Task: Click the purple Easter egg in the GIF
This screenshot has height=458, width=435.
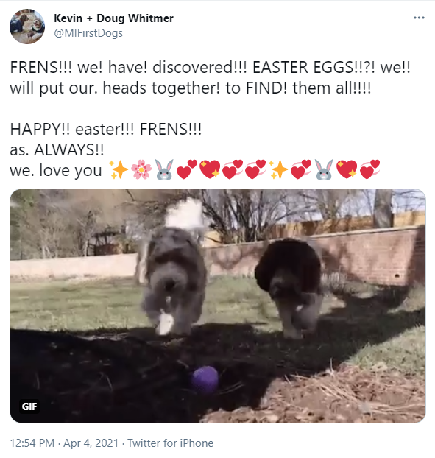Action: tap(205, 379)
